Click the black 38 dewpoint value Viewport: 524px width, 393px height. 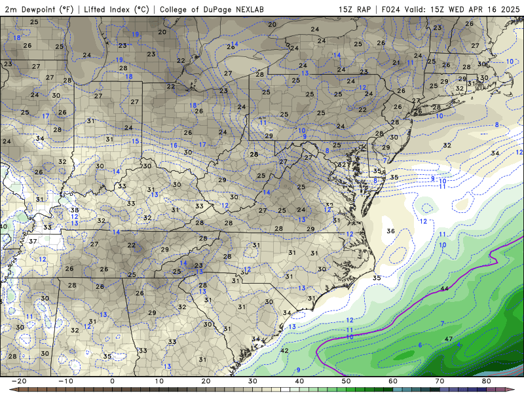[x=75, y=210]
